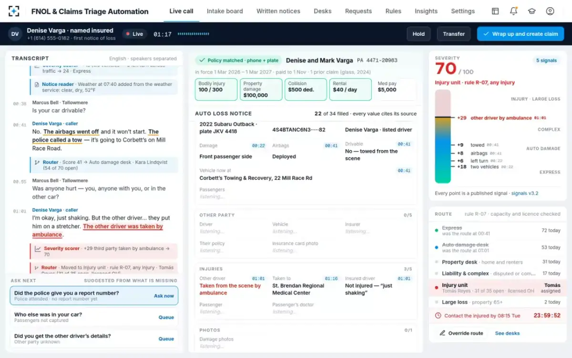The width and height of the screenshot is (572, 358).
Task: Open the See desks link
Action: pyautogui.click(x=507, y=333)
